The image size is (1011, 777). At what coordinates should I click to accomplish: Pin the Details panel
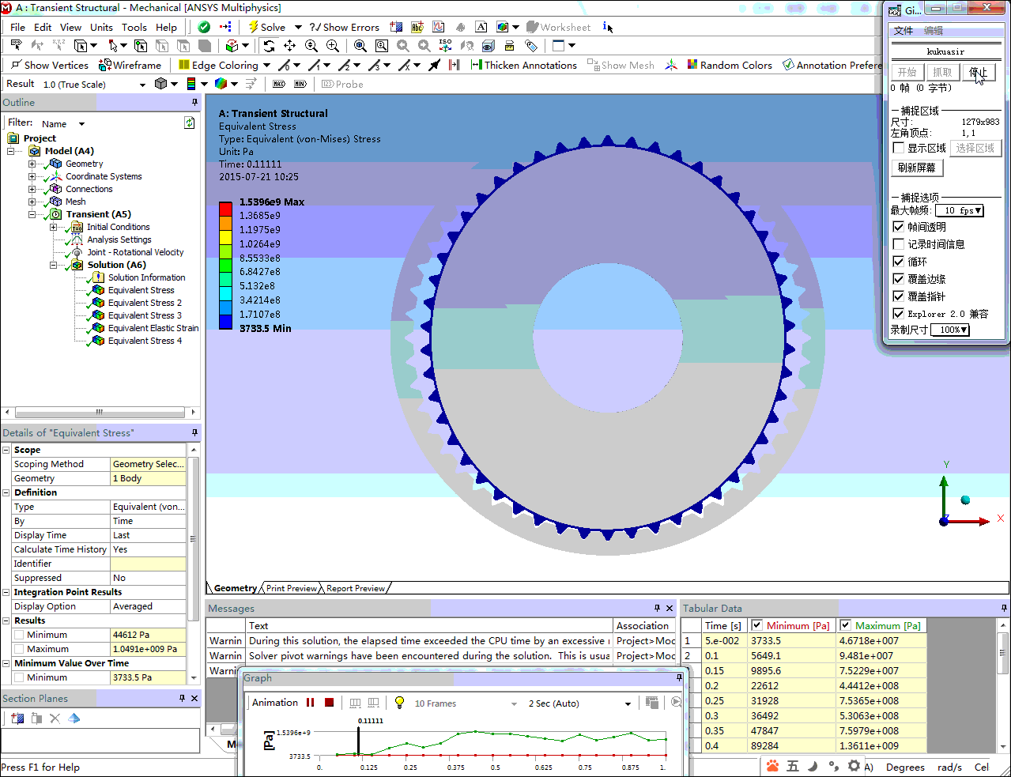[194, 432]
